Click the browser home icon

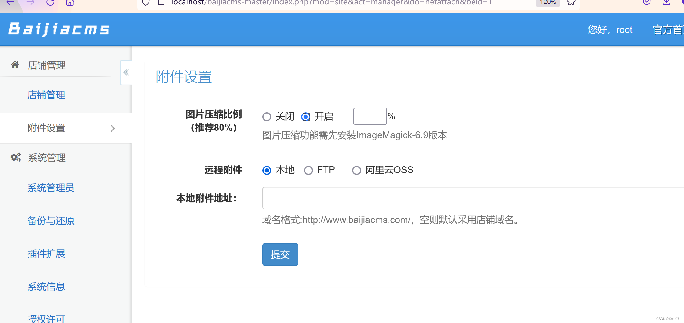pyautogui.click(x=70, y=3)
